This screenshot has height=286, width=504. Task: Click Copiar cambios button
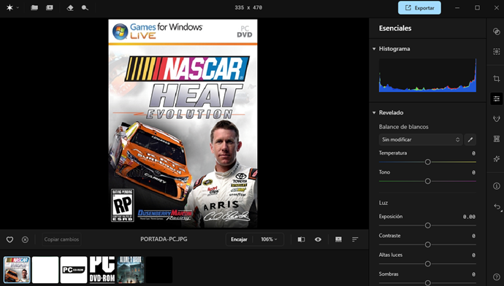[x=61, y=239]
